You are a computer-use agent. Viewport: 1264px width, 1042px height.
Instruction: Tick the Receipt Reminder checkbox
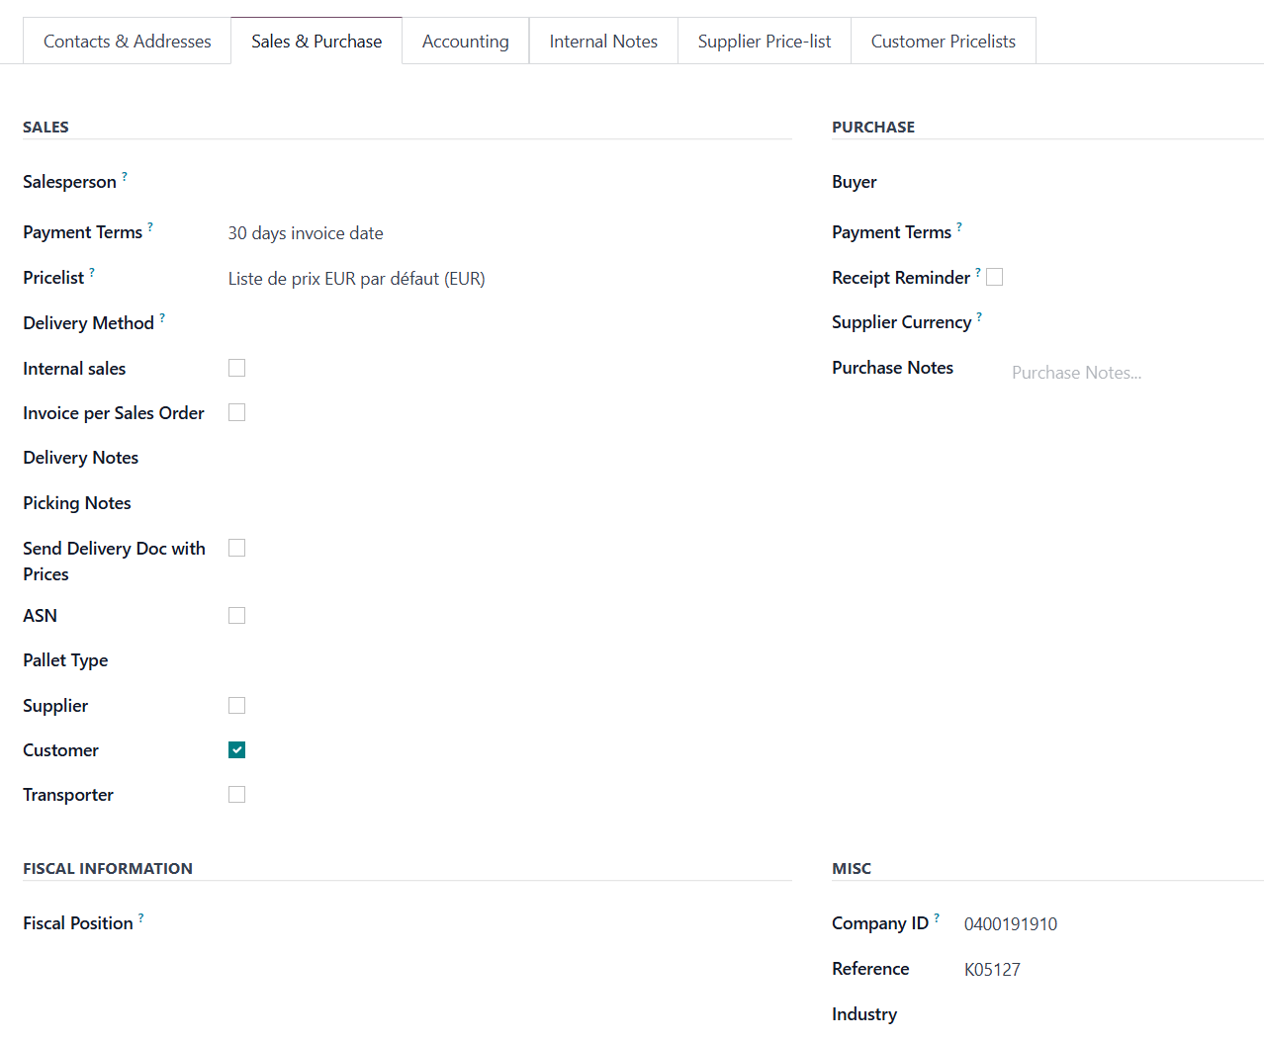click(995, 278)
